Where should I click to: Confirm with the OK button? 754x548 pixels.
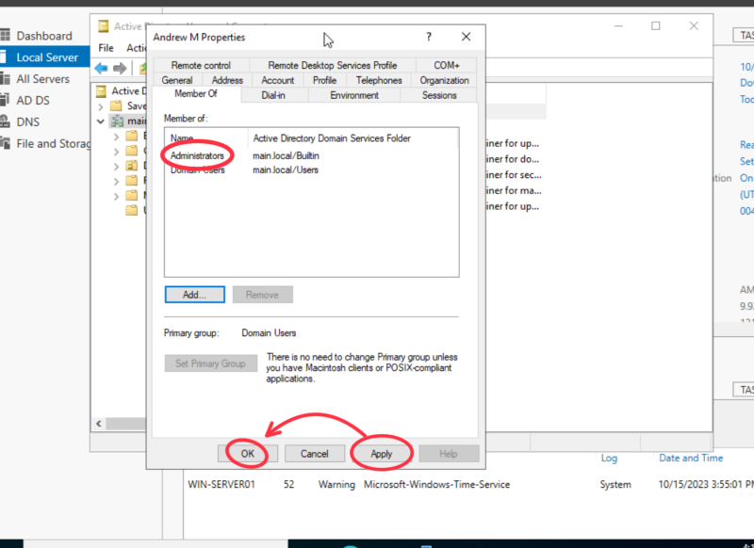pos(247,454)
